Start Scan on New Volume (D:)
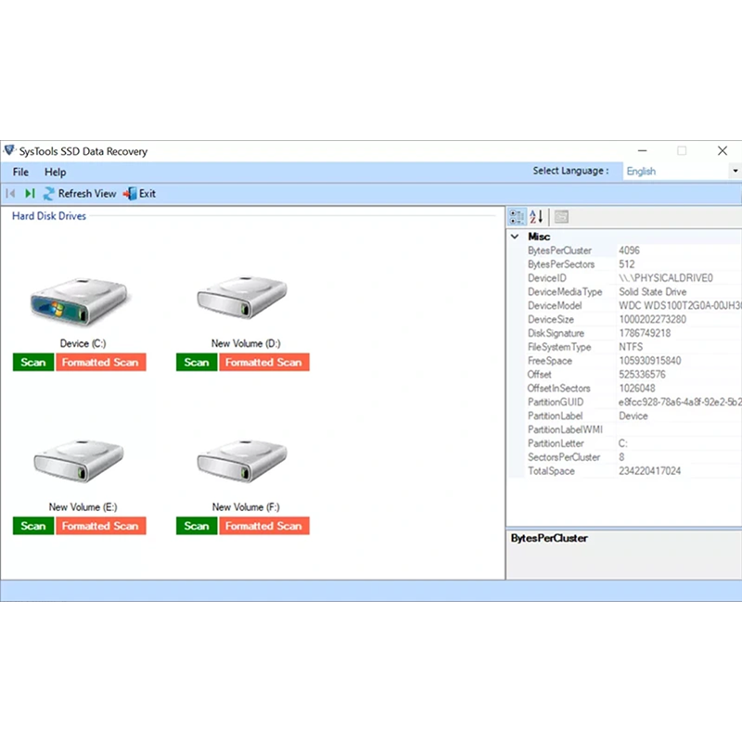The image size is (742, 742). pos(197,362)
